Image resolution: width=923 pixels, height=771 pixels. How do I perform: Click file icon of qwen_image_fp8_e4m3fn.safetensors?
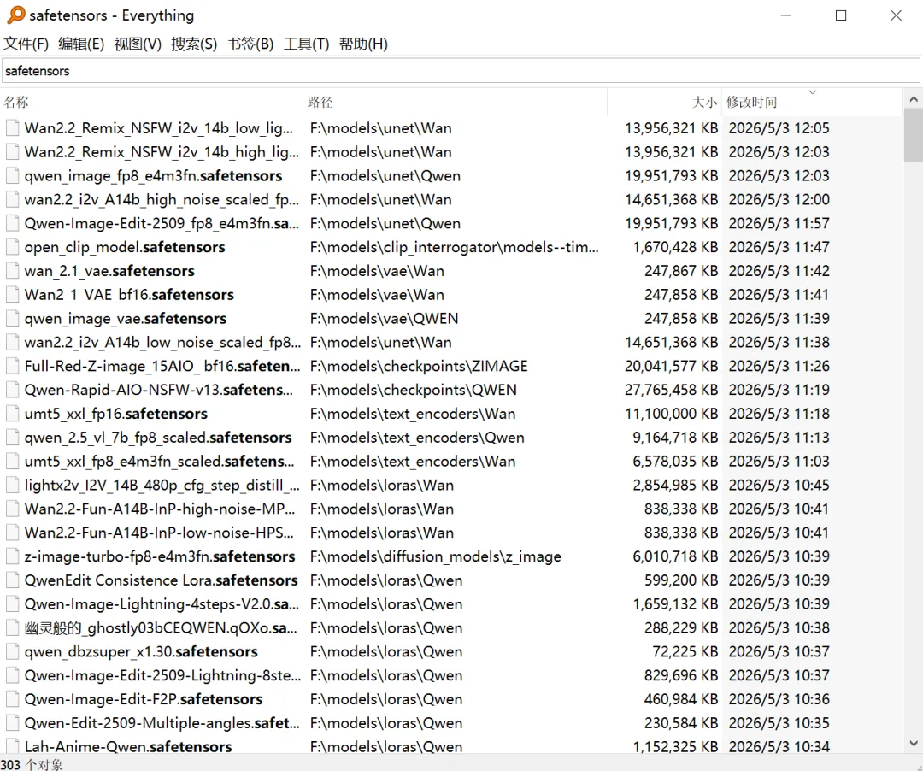click(12, 176)
